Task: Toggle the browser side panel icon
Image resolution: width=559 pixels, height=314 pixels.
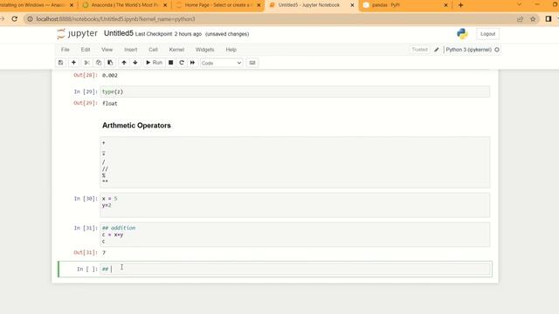Action: click(x=549, y=19)
